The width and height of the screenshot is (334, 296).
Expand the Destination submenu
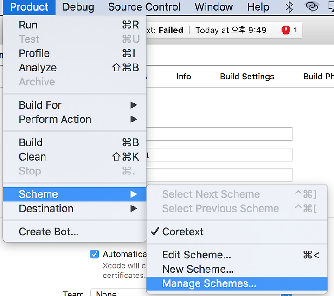[x=75, y=208]
